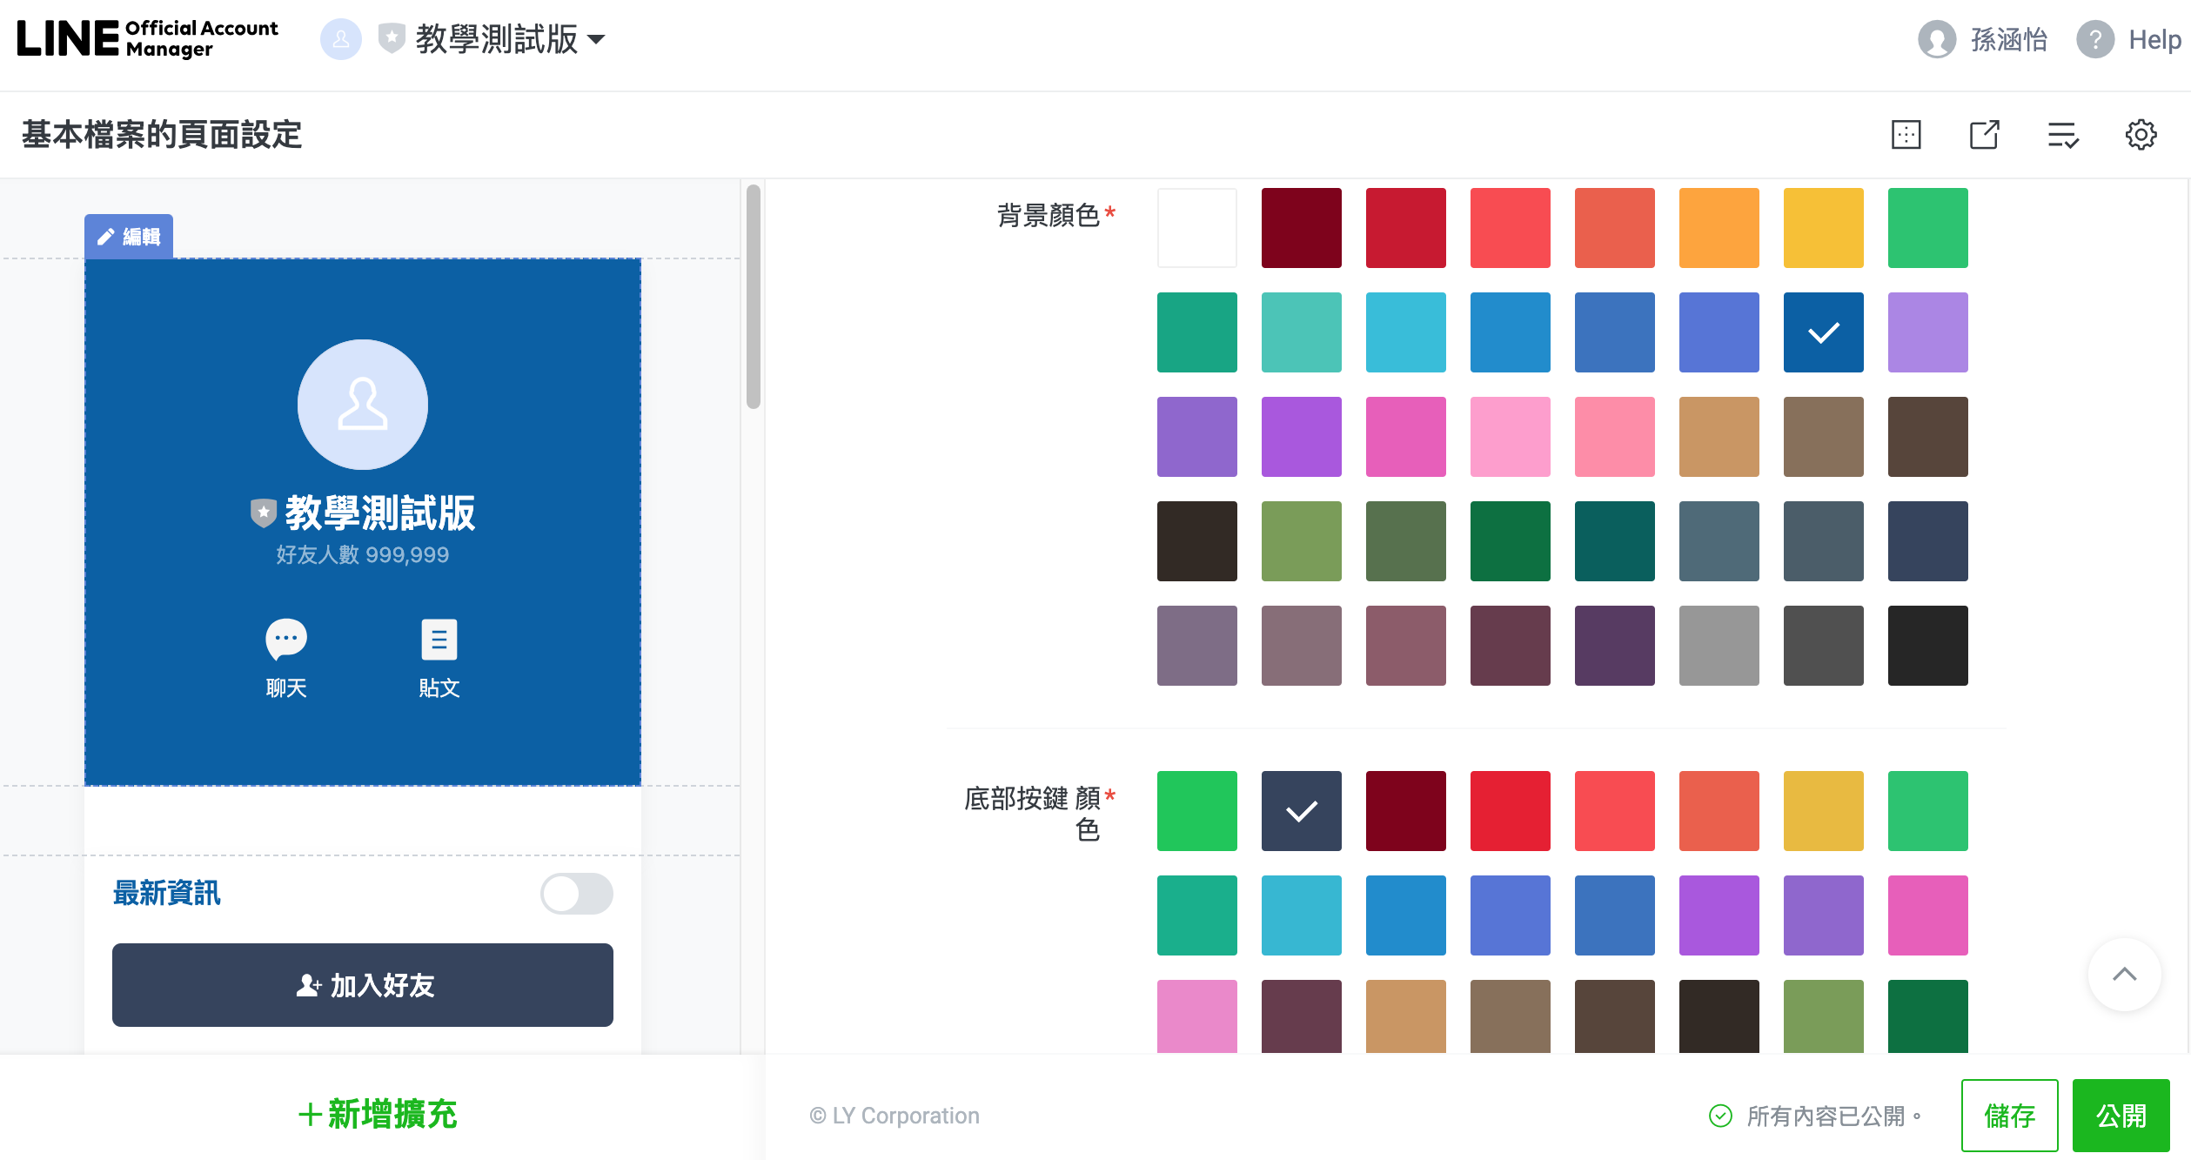Select the near-black background swatch ending fifth row
The height and width of the screenshot is (1160, 2191).
pyautogui.click(x=1928, y=646)
